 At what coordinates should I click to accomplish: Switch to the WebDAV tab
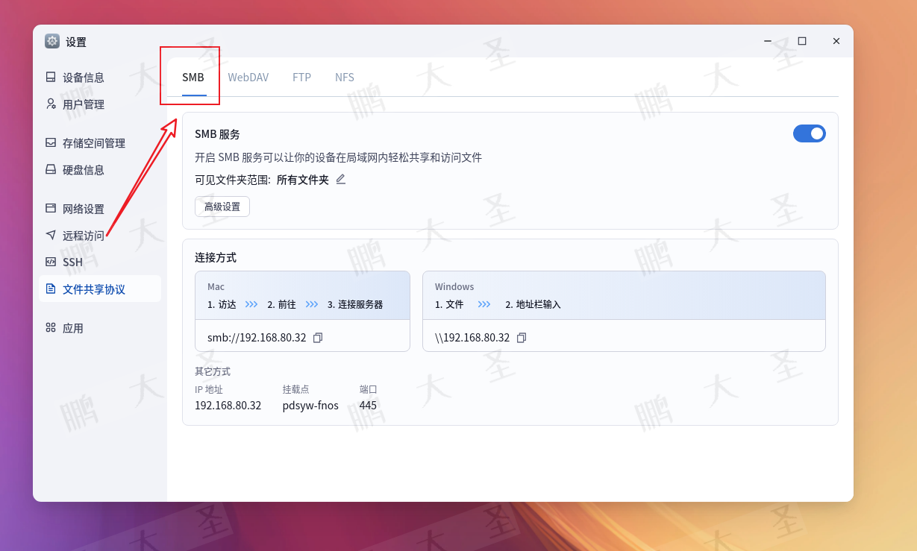[x=248, y=78]
